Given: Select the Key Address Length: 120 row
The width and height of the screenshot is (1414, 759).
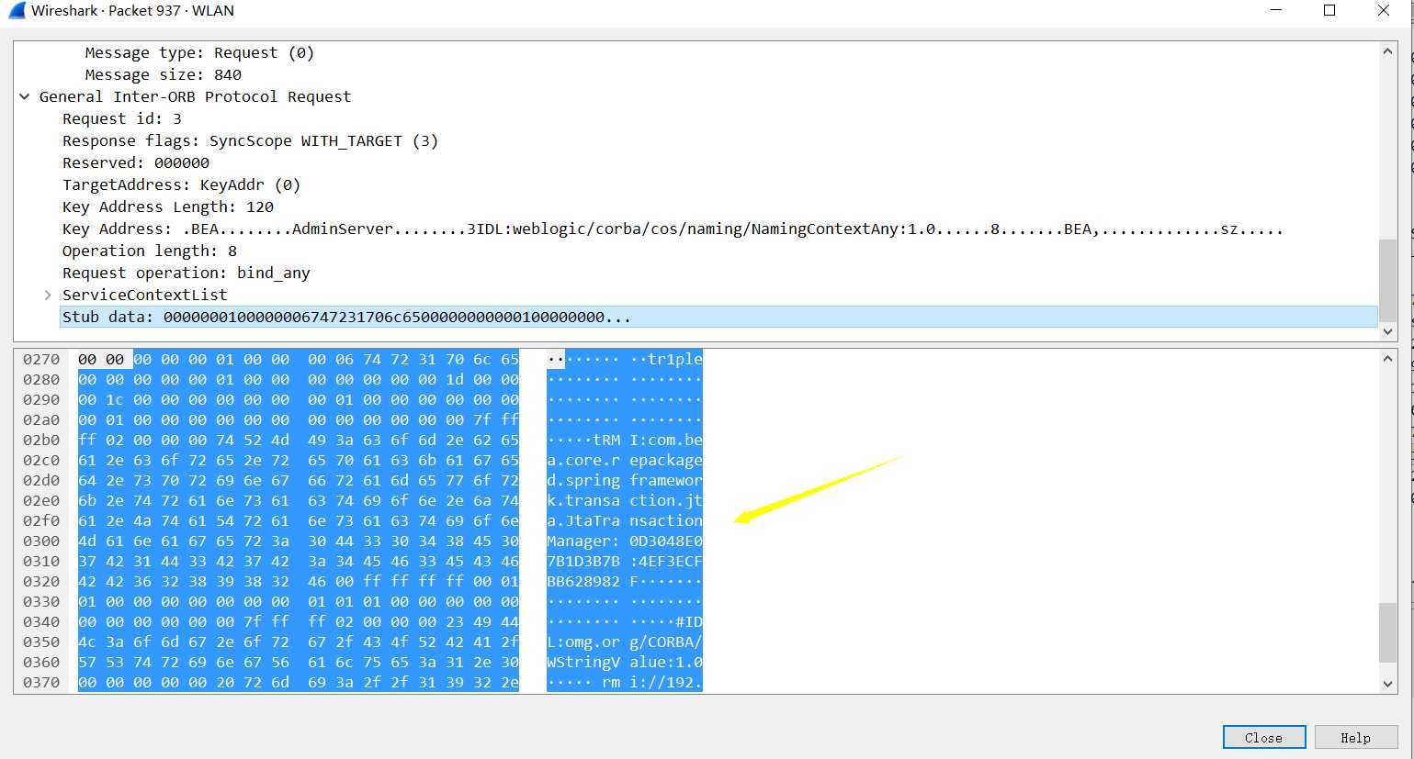Looking at the screenshot, I should pyautogui.click(x=167, y=206).
